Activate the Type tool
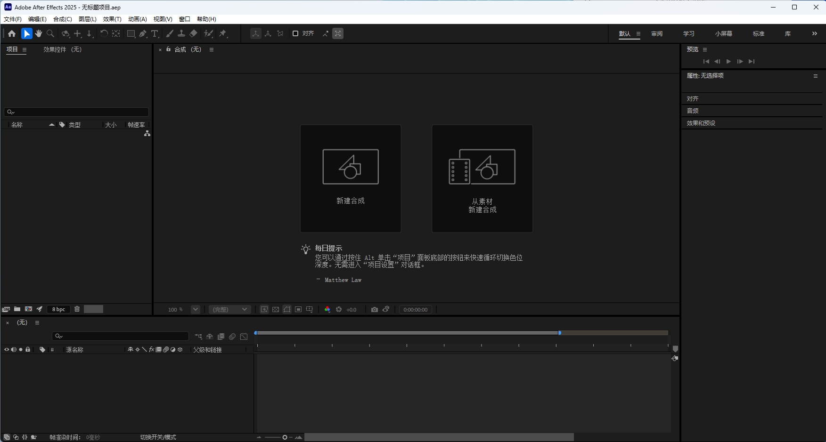 tap(155, 33)
